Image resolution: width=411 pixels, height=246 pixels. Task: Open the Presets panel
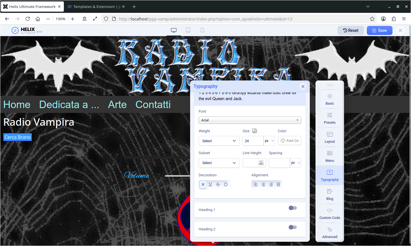pos(330,118)
